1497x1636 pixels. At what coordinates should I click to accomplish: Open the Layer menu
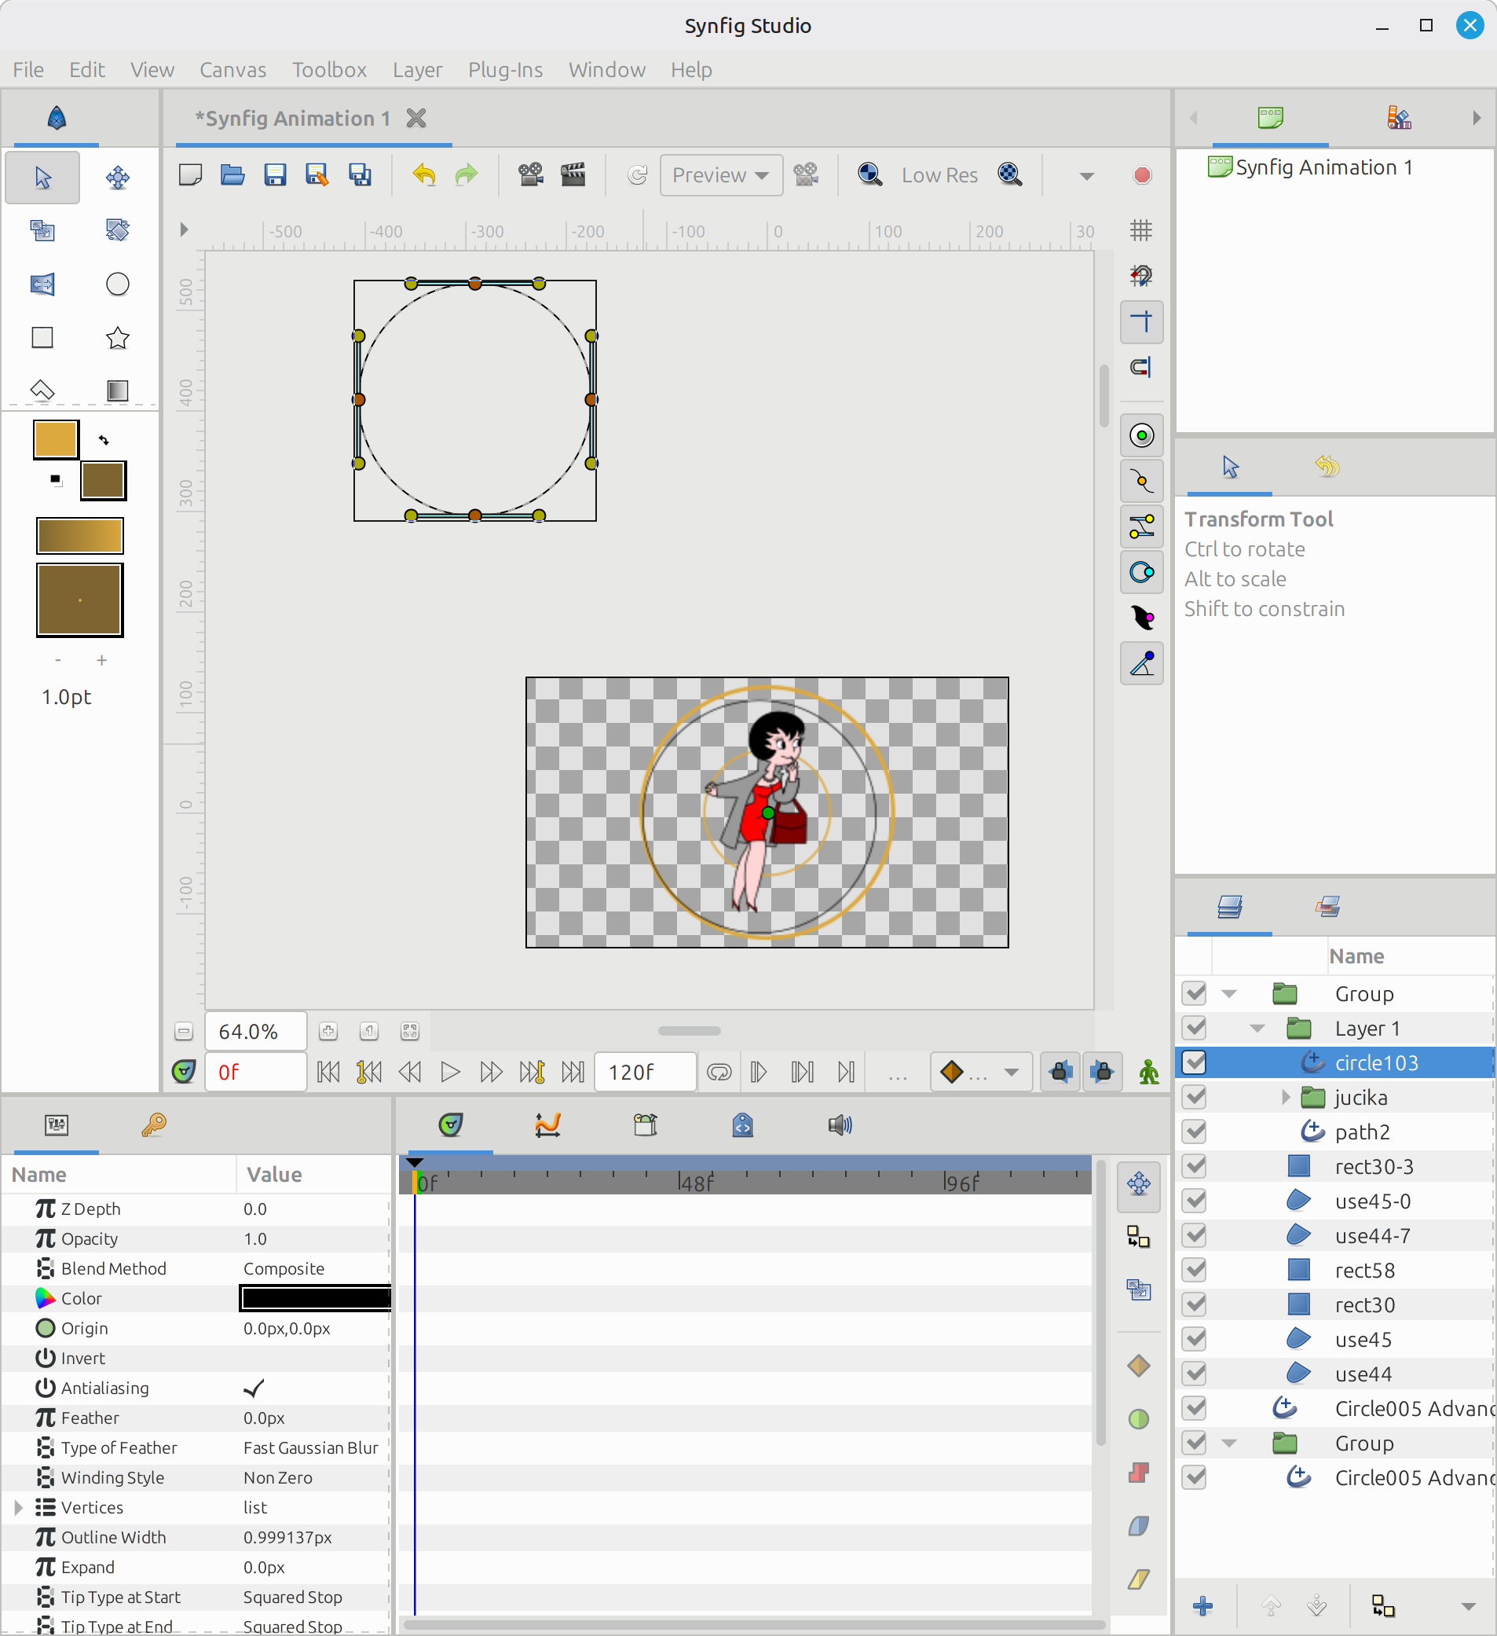point(417,70)
